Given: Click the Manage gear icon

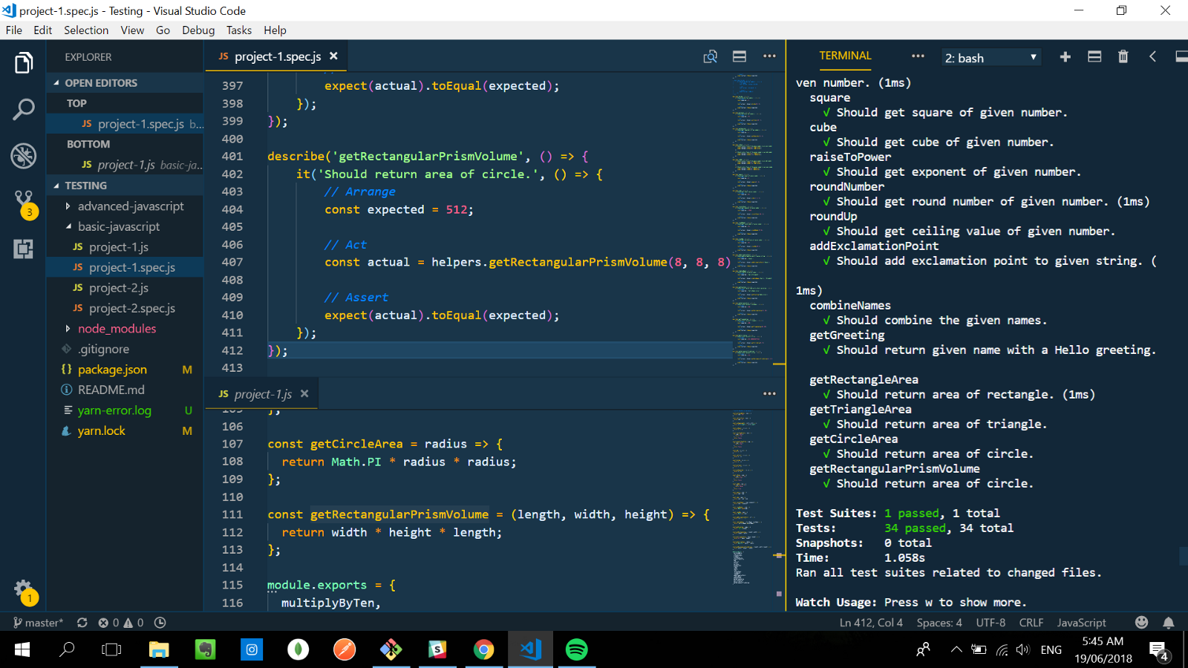Looking at the screenshot, I should [24, 590].
